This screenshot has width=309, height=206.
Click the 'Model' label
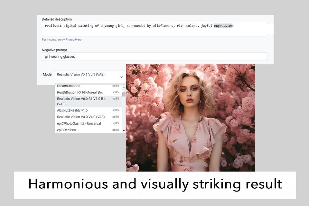tap(48, 75)
